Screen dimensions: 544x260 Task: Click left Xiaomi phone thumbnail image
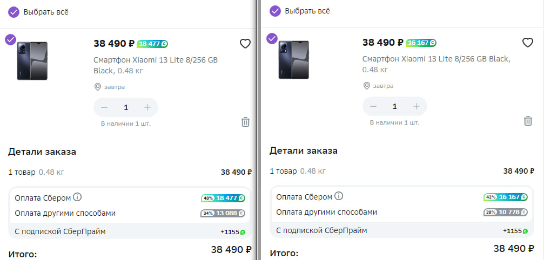coord(32,61)
